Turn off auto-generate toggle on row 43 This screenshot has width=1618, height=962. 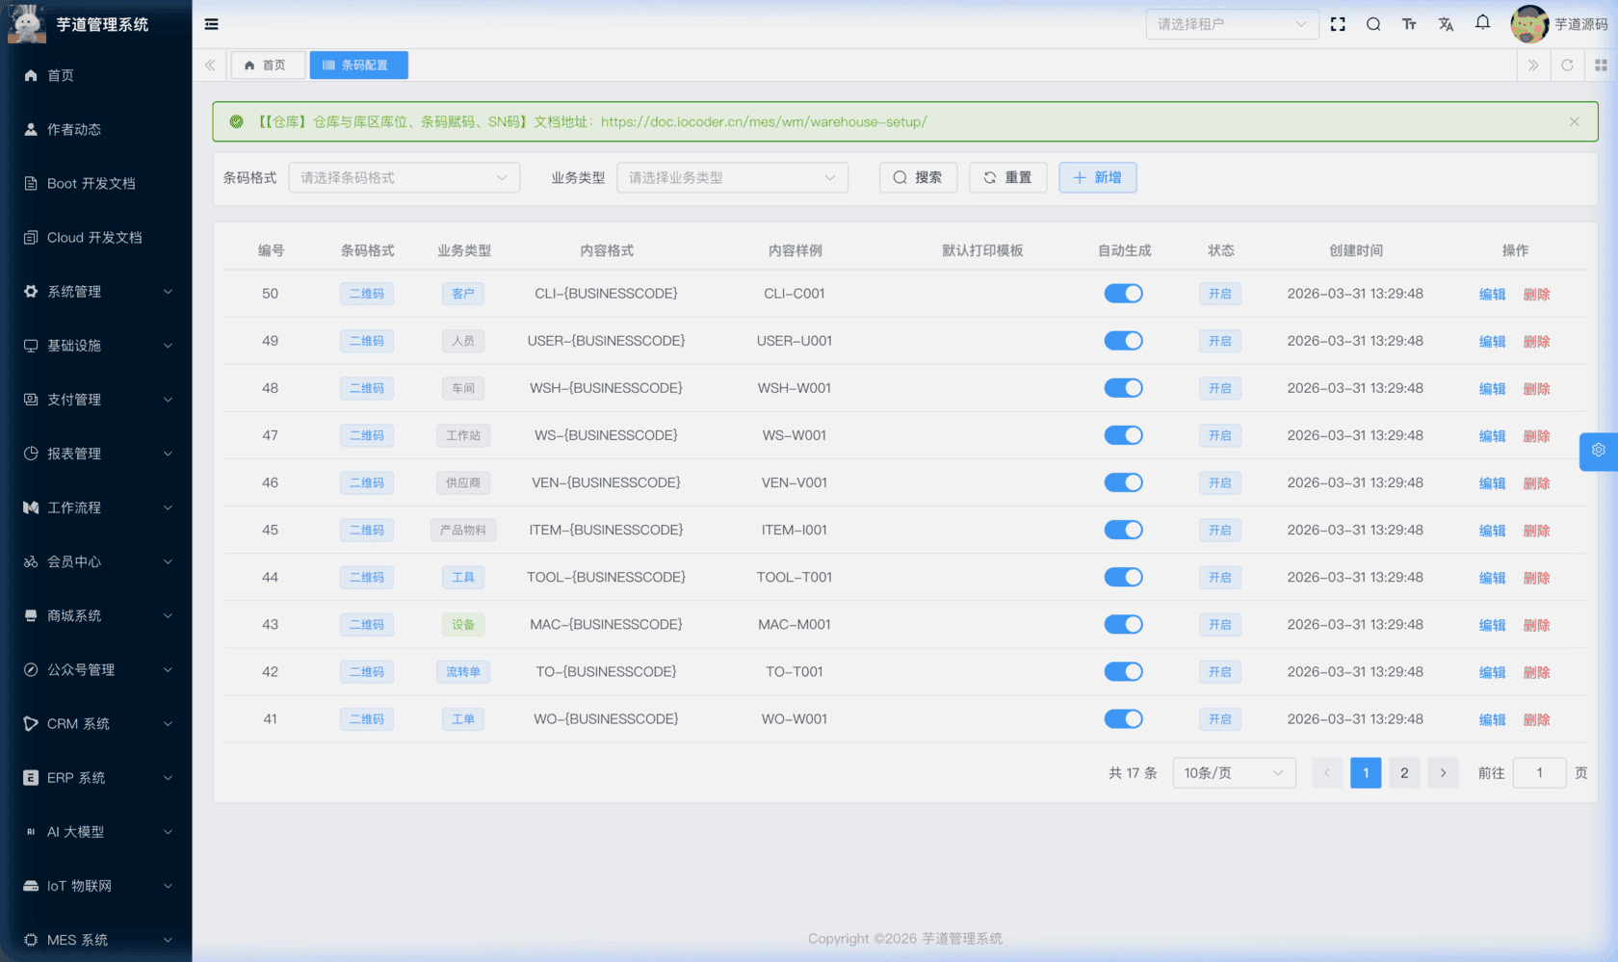[1123, 624]
